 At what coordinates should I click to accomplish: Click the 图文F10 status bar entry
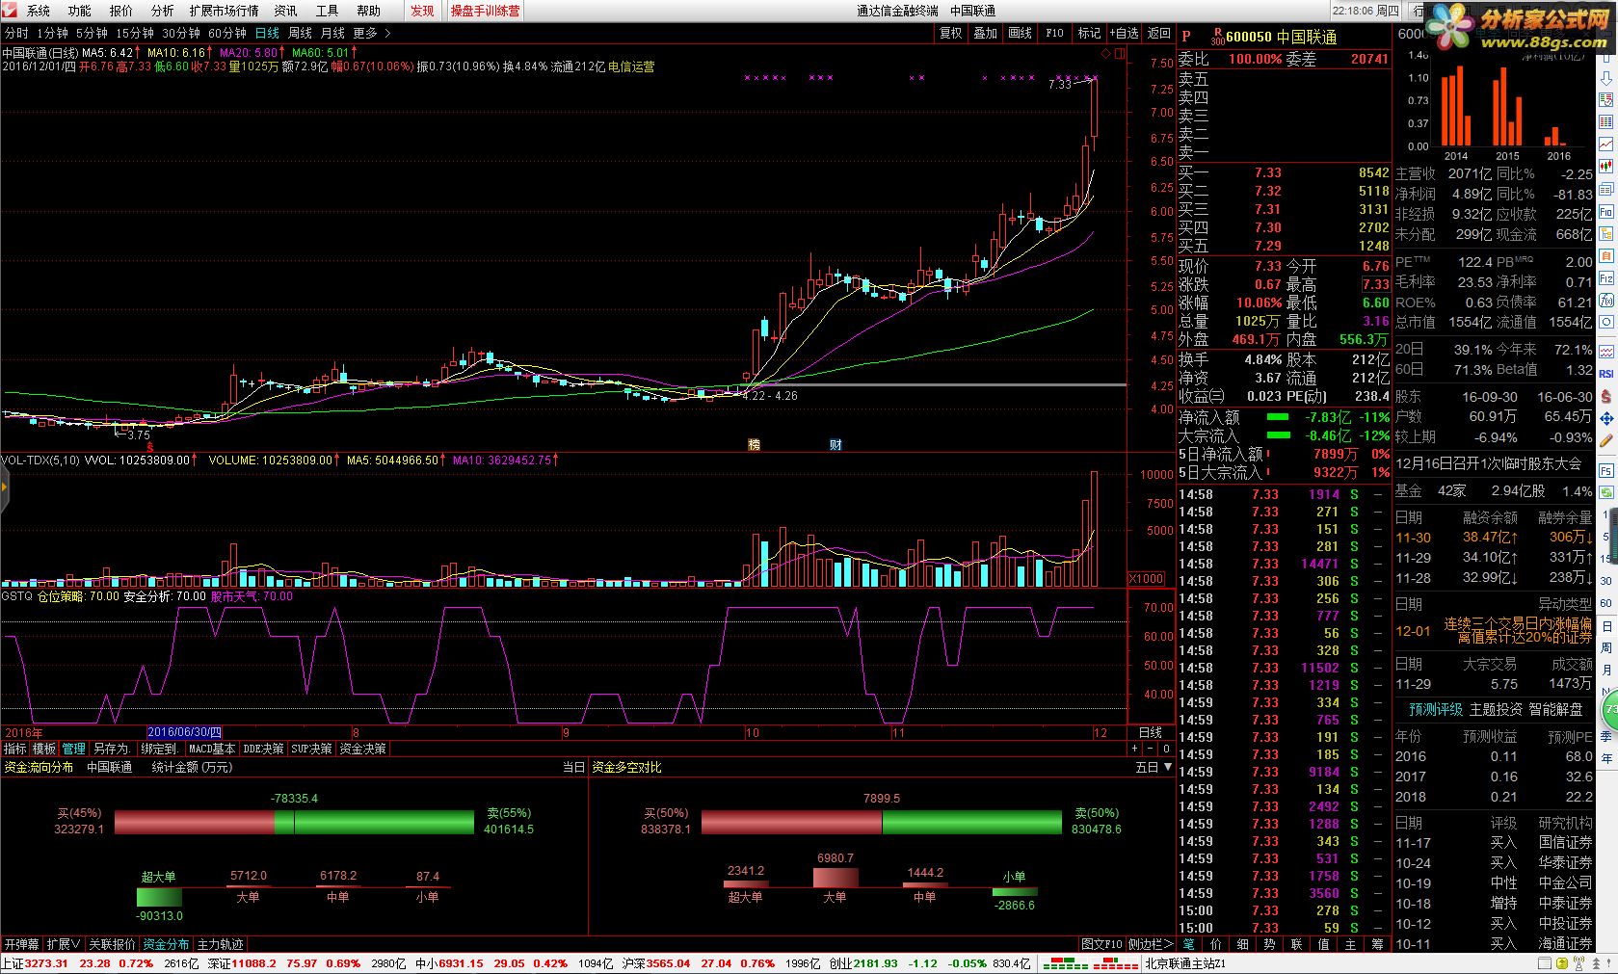click(x=1101, y=944)
